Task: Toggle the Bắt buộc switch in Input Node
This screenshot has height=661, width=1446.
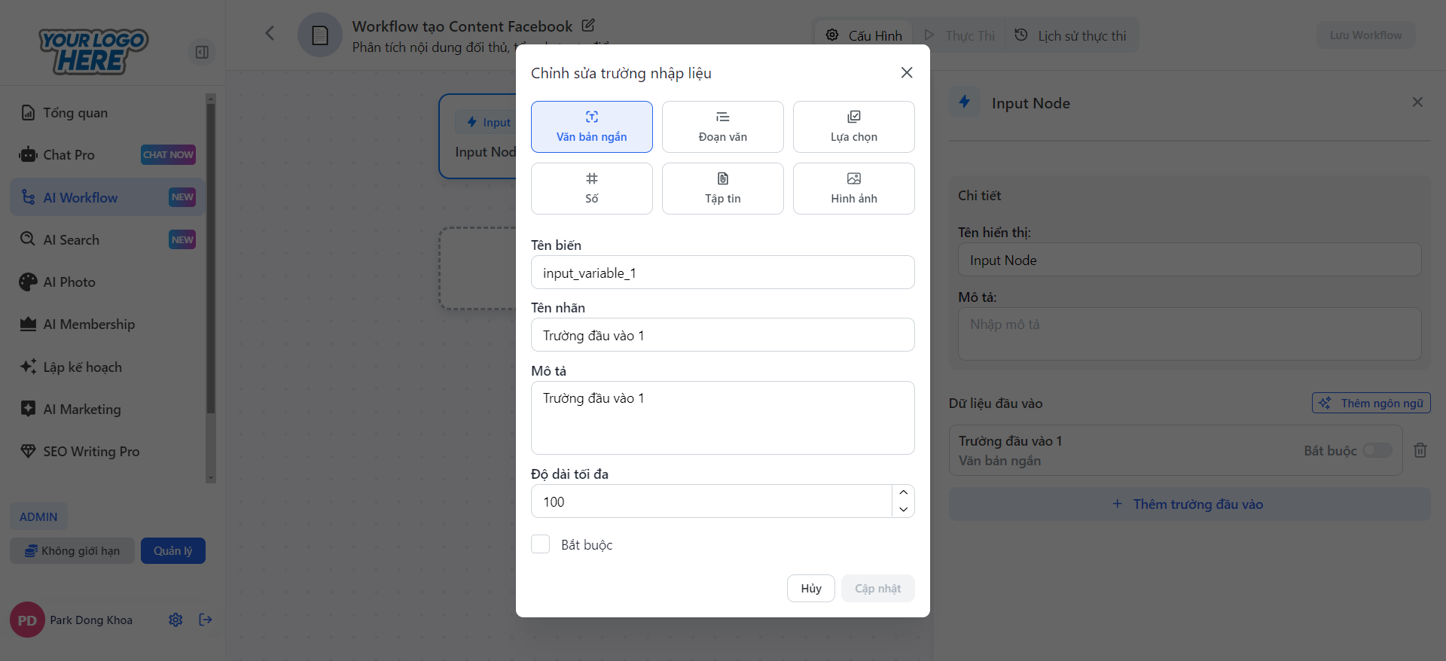Action: point(1377,450)
